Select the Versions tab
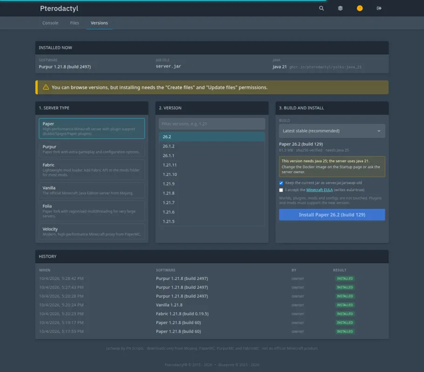Screen dimensions: 424x372 (99, 23)
